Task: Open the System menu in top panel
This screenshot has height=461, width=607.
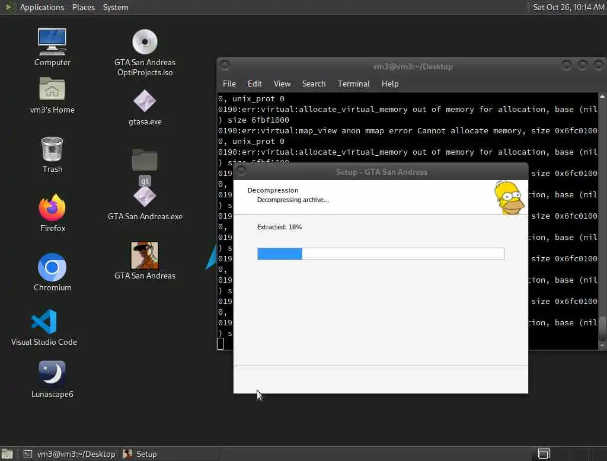Action: click(116, 7)
